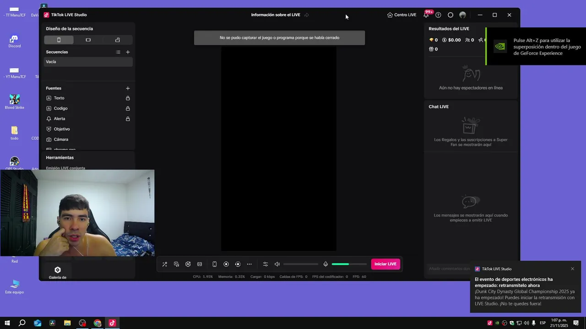Click the Iniciar LIVE button
Screen dimensions: 586x329
tap(385, 264)
